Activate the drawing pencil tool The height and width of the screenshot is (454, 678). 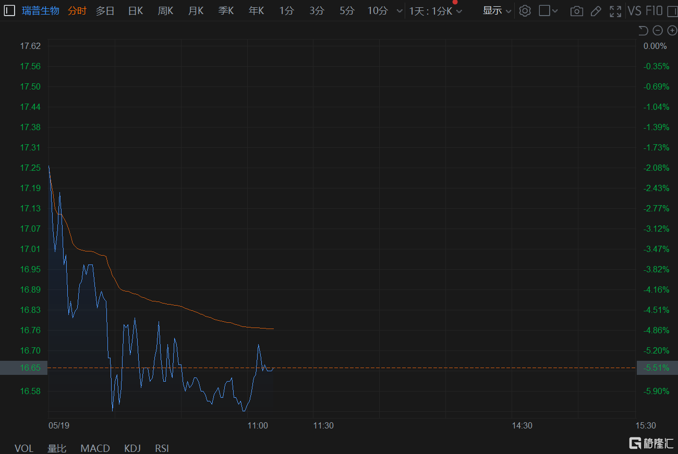pyautogui.click(x=596, y=11)
